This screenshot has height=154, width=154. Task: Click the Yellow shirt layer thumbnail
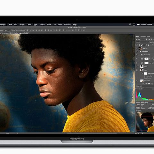[142, 81]
